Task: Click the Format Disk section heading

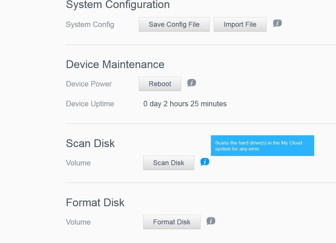Action: coord(95,203)
